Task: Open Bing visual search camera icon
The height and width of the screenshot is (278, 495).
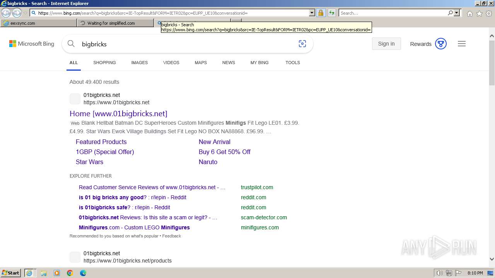Action: point(302,44)
